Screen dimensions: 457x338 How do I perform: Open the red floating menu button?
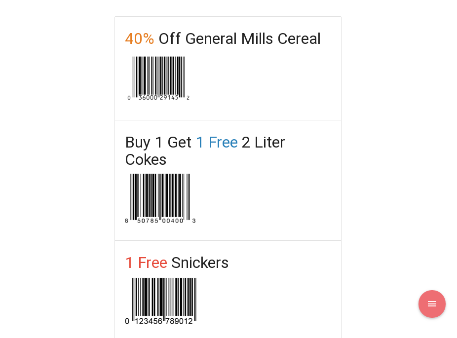tap(432, 304)
